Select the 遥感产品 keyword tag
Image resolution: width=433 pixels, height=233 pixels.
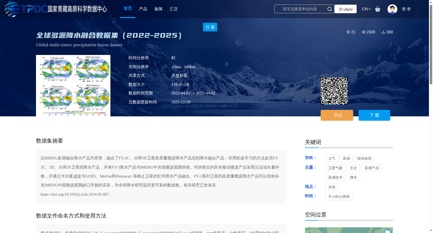372,168
